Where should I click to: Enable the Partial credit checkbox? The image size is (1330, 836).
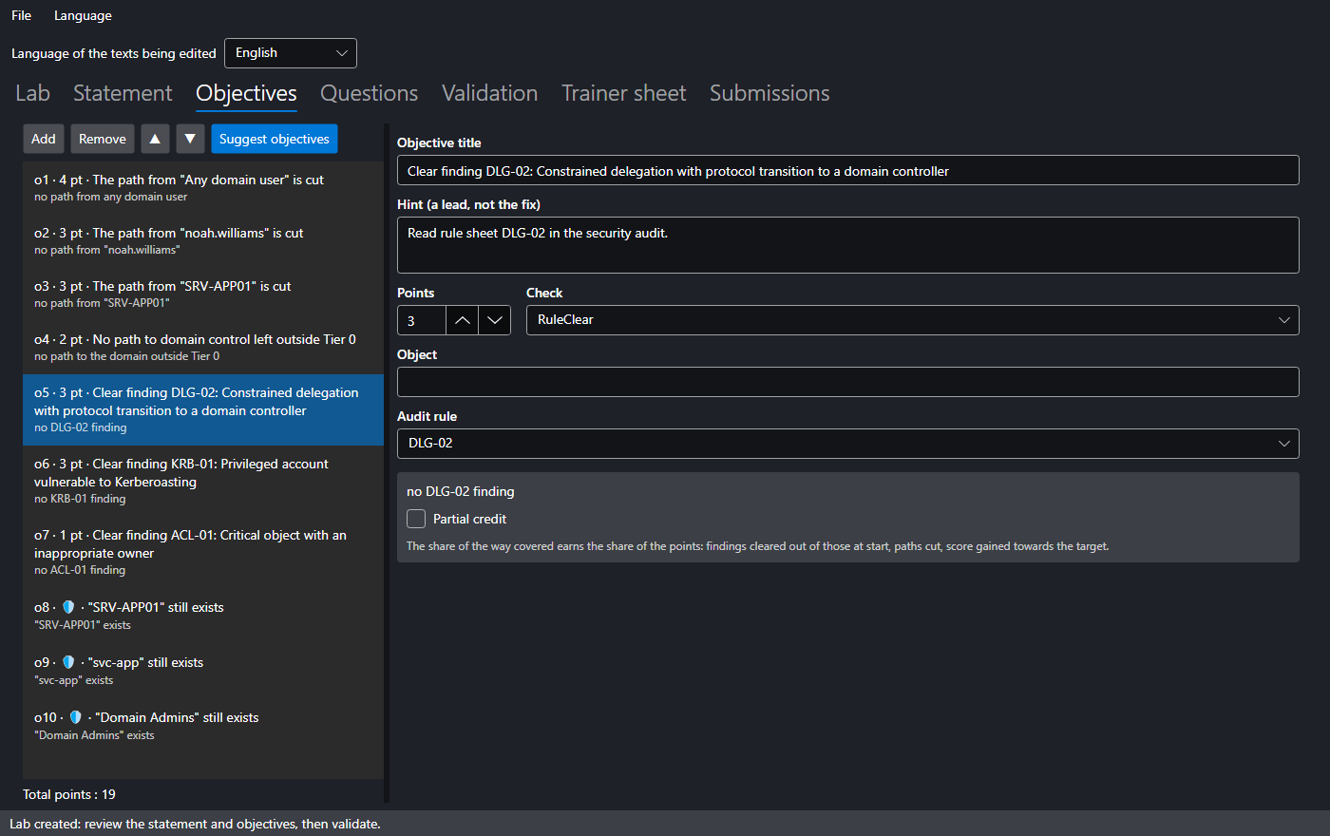[x=416, y=519]
